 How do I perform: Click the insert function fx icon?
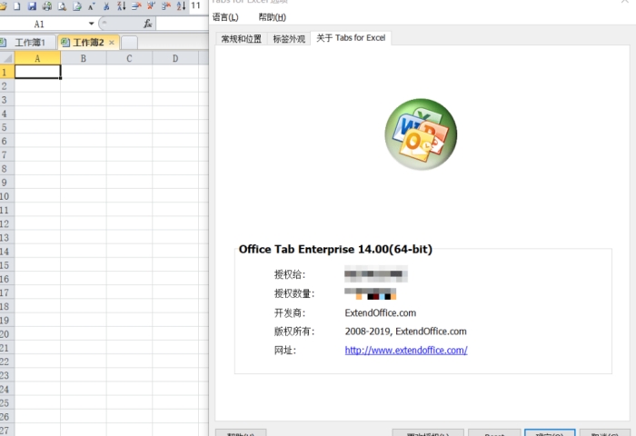[148, 24]
